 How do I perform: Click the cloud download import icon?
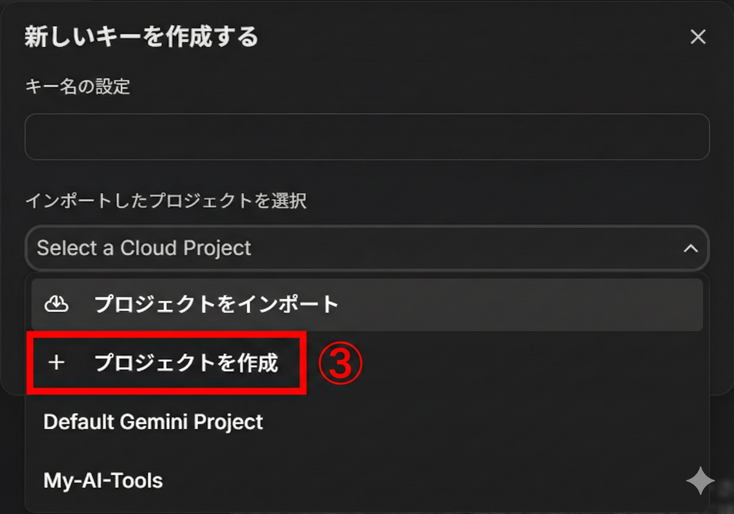click(56, 304)
